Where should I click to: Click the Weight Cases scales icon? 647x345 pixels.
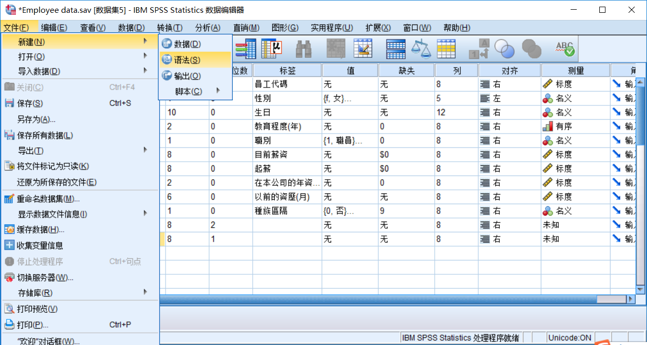[421, 49]
